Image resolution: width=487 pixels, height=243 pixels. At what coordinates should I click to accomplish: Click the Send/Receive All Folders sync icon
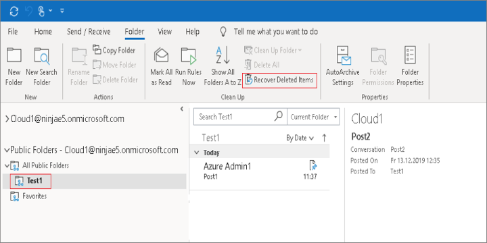tap(14, 11)
